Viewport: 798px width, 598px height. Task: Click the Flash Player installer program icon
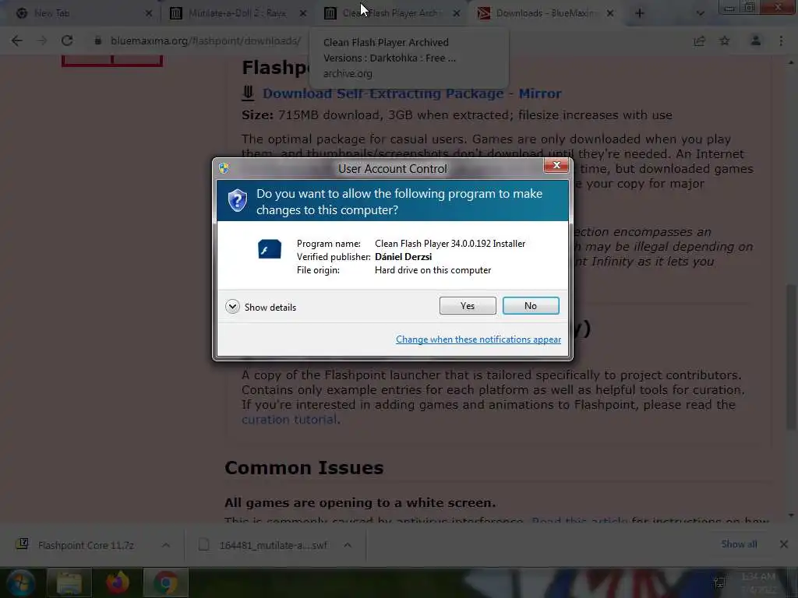[x=269, y=249]
